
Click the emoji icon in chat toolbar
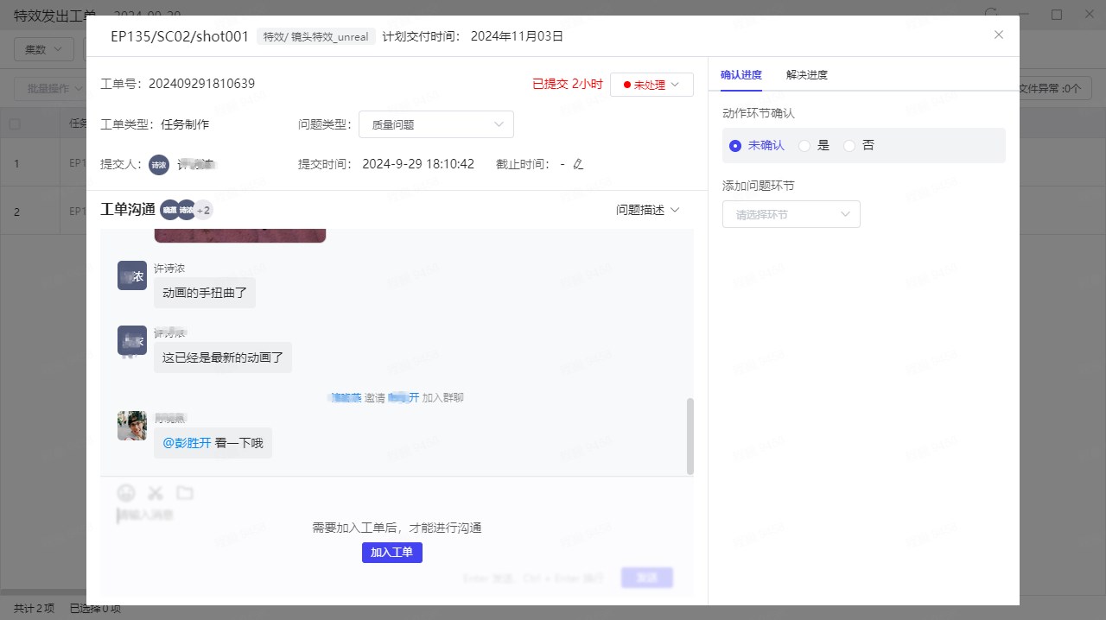pos(126,493)
